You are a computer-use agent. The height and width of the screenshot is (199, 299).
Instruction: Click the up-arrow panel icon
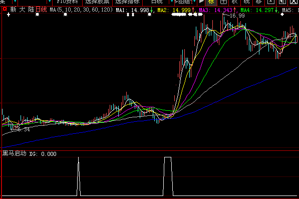270,2
